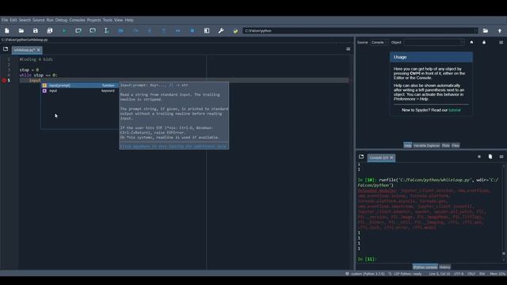Open Preferences wrench icon

pos(221,31)
